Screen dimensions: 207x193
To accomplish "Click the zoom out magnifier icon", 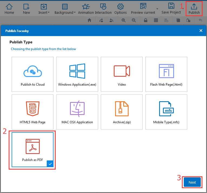I will point(134,20).
